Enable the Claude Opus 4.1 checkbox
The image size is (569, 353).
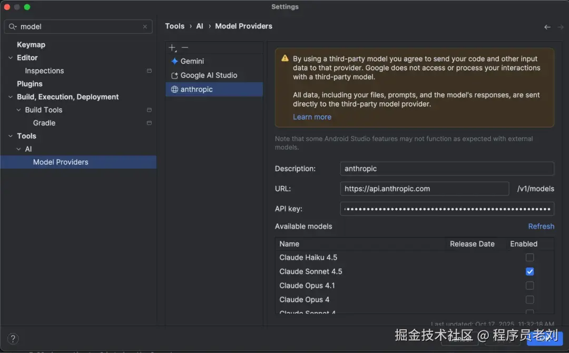[x=529, y=286]
